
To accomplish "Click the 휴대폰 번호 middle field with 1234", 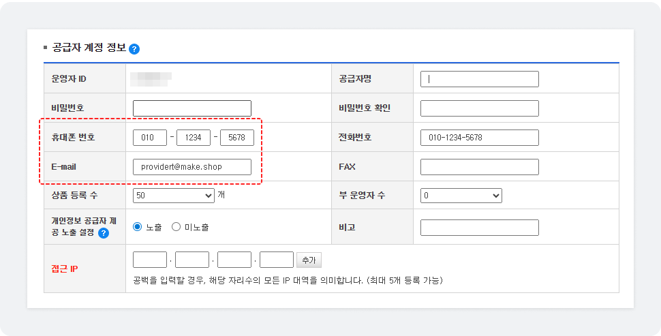I will [x=194, y=138].
